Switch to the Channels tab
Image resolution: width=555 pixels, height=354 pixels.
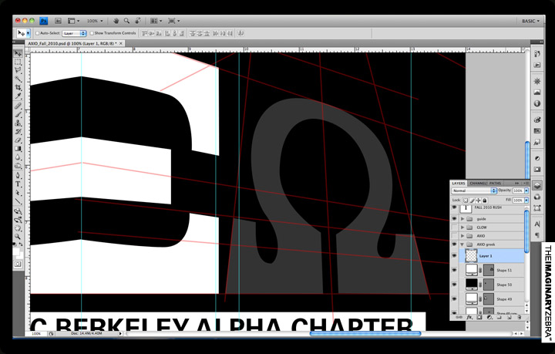479,183
